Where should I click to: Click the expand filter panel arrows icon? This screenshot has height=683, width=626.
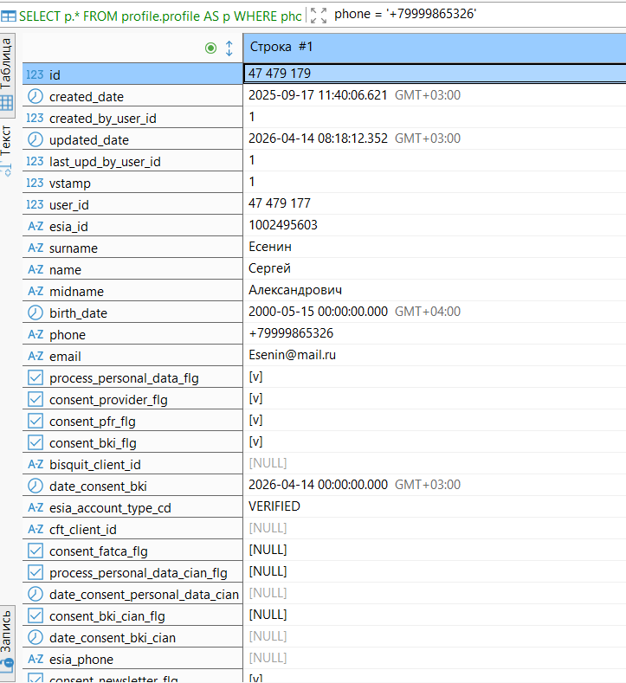click(x=319, y=16)
